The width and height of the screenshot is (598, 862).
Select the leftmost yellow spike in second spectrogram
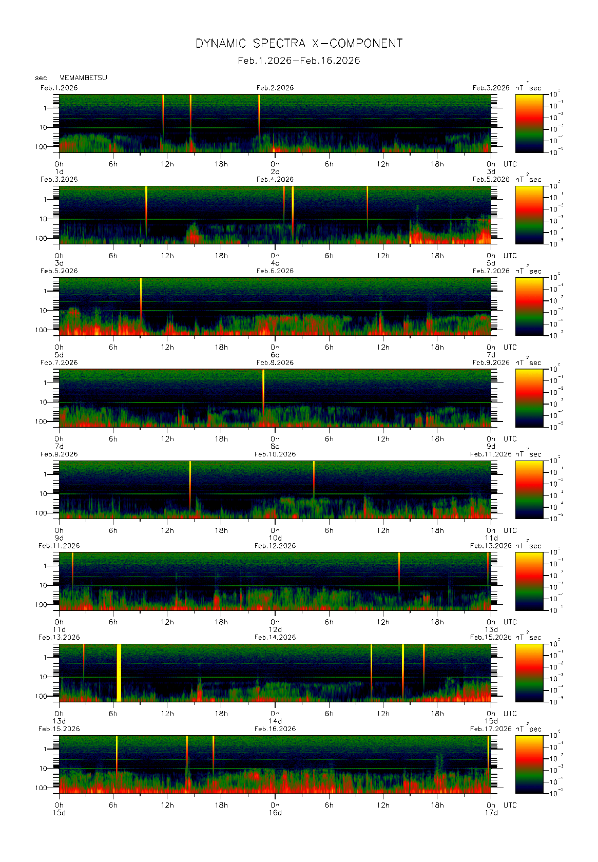pyautogui.click(x=146, y=205)
